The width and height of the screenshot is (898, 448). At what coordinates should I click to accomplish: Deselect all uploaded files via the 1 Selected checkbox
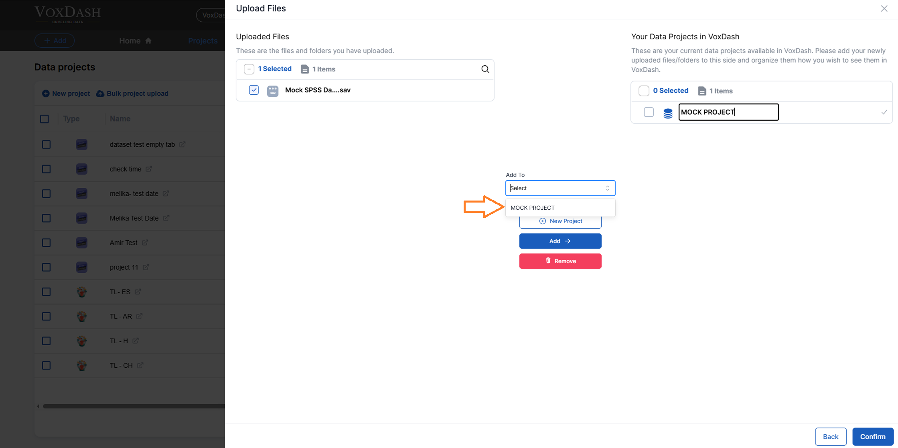coord(249,69)
